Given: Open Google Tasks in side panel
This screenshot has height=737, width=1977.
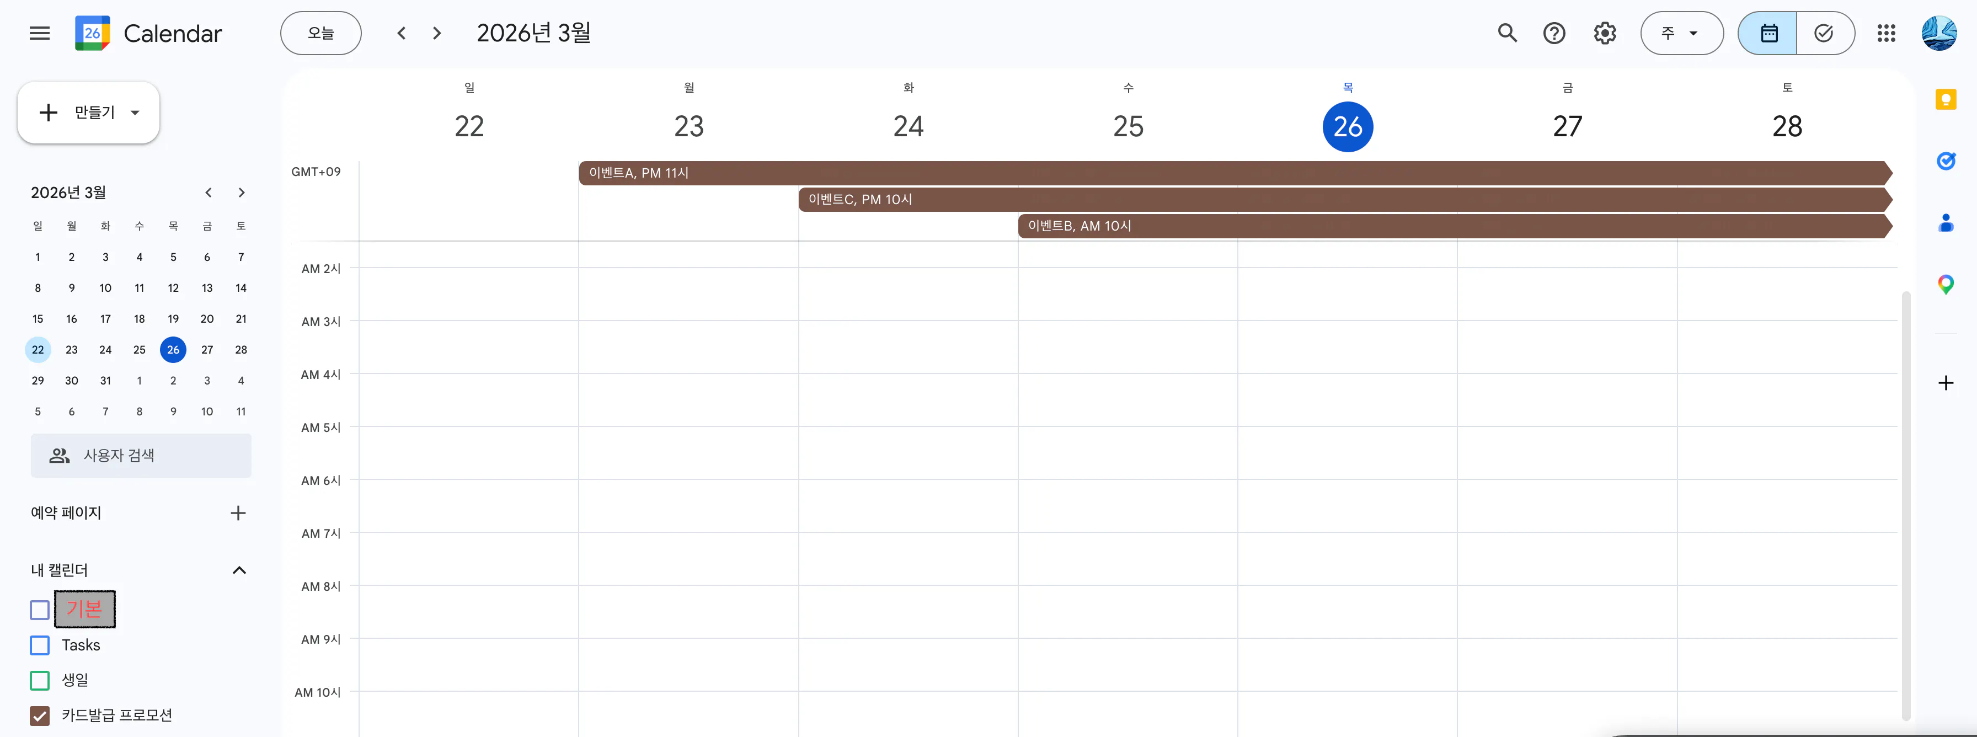Looking at the screenshot, I should pos(1946,161).
